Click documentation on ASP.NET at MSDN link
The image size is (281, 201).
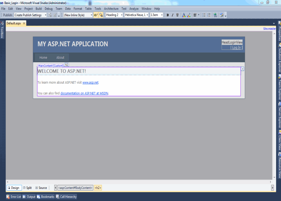(84, 93)
